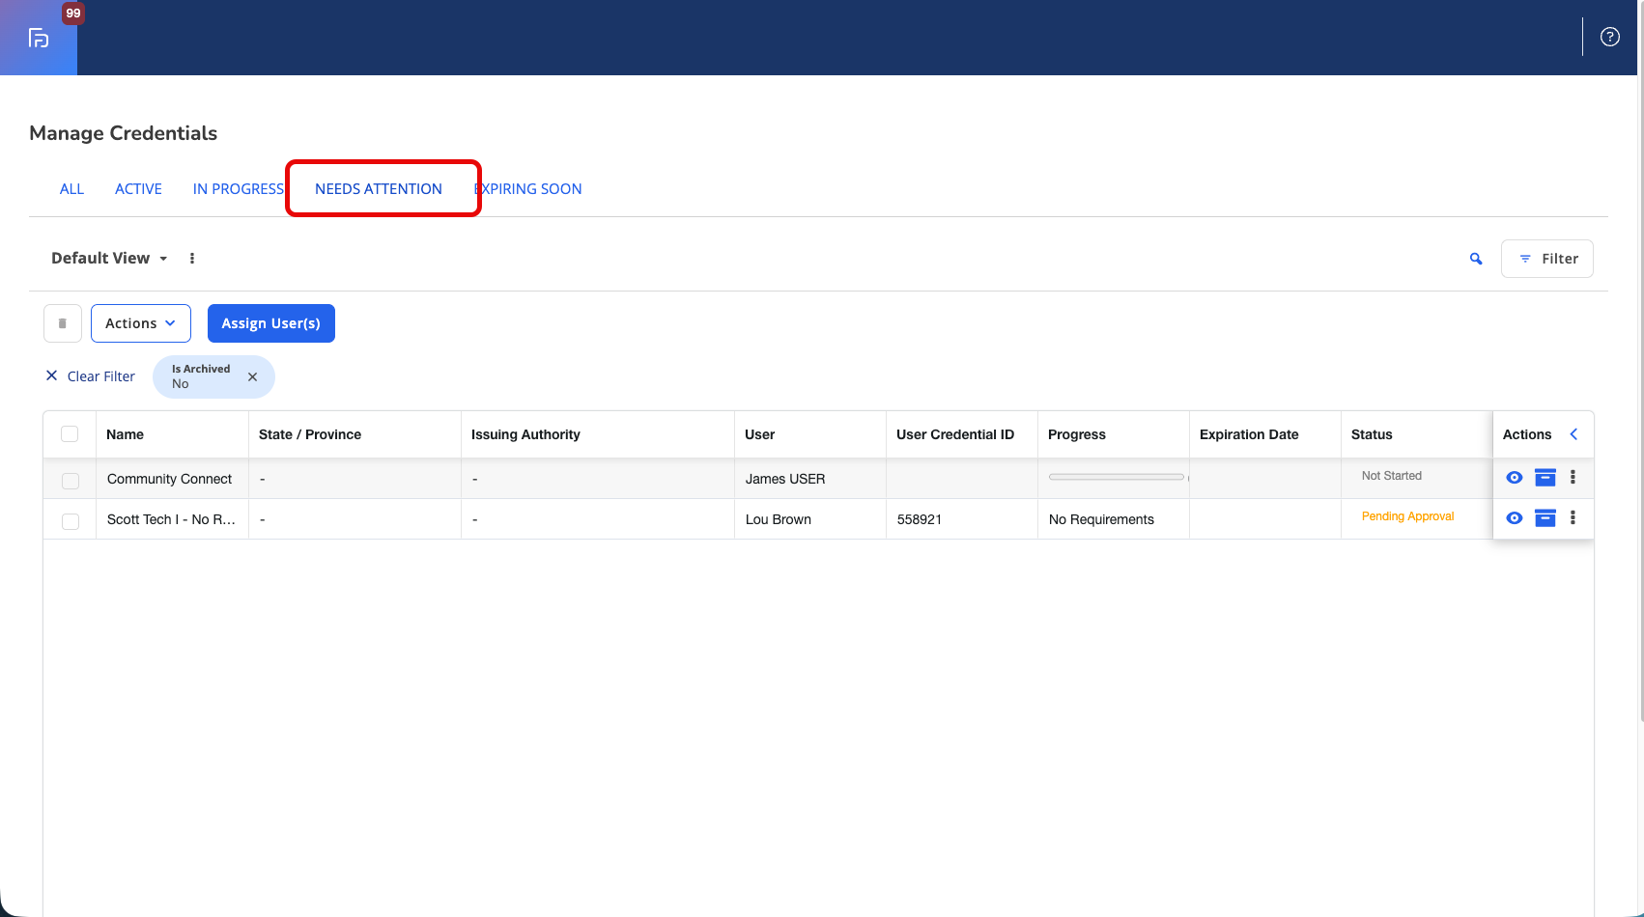Viewport: 1644px width, 917px height.
Task: Click the Community Connect progress bar
Action: coord(1117,477)
